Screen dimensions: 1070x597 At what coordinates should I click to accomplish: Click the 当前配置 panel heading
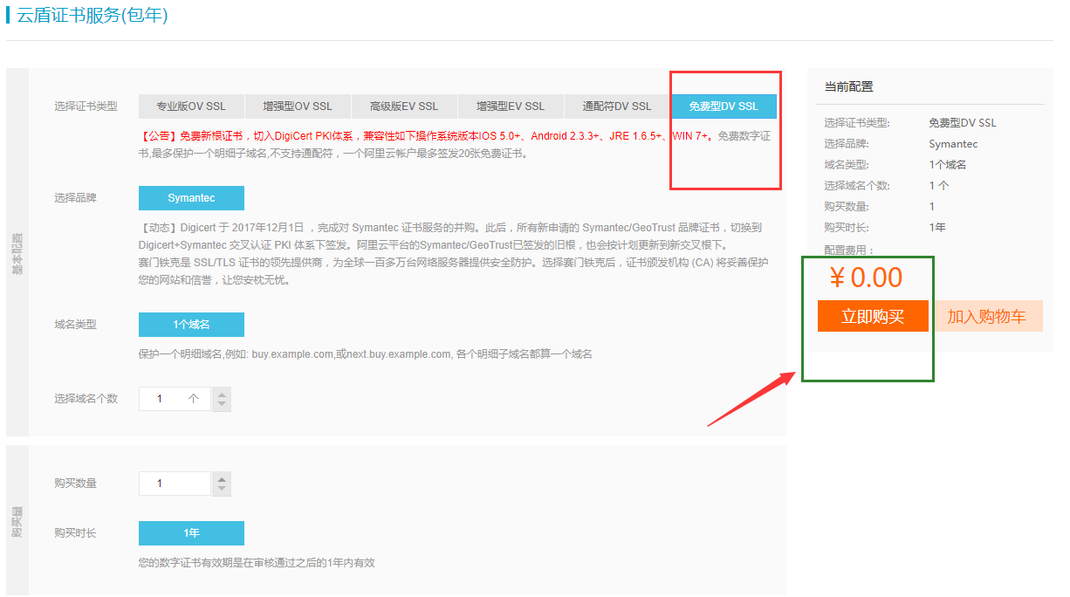(x=848, y=86)
